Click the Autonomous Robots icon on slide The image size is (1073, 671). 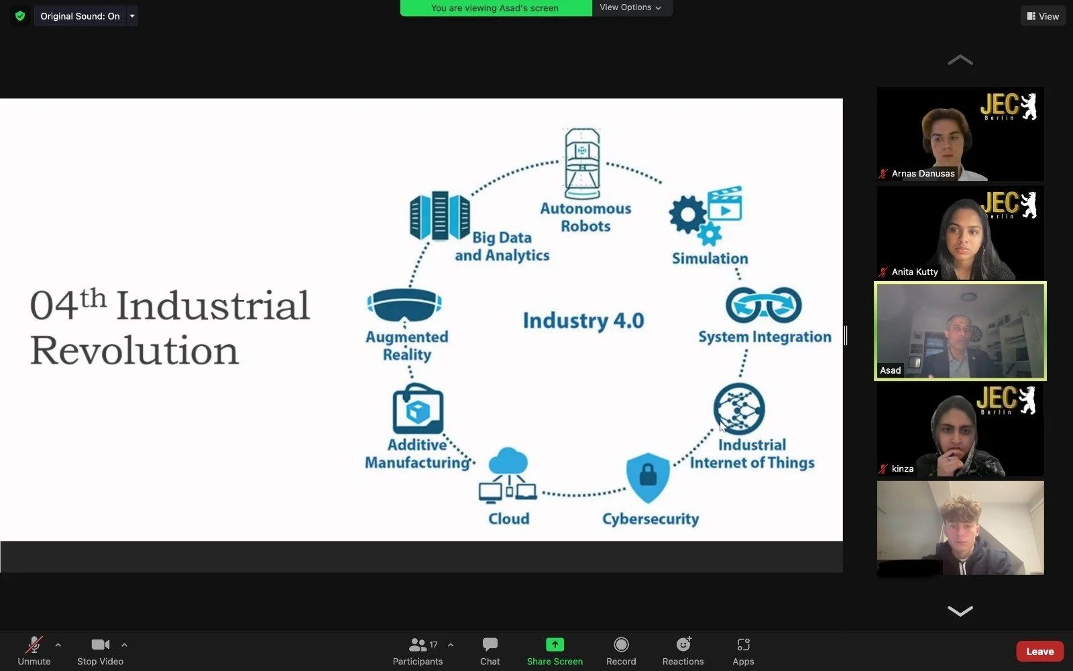[582, 162]
